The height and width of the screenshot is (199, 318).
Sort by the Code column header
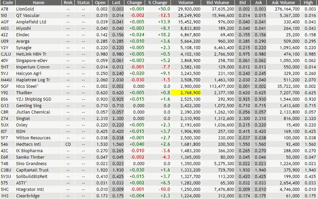coord(8,3)
